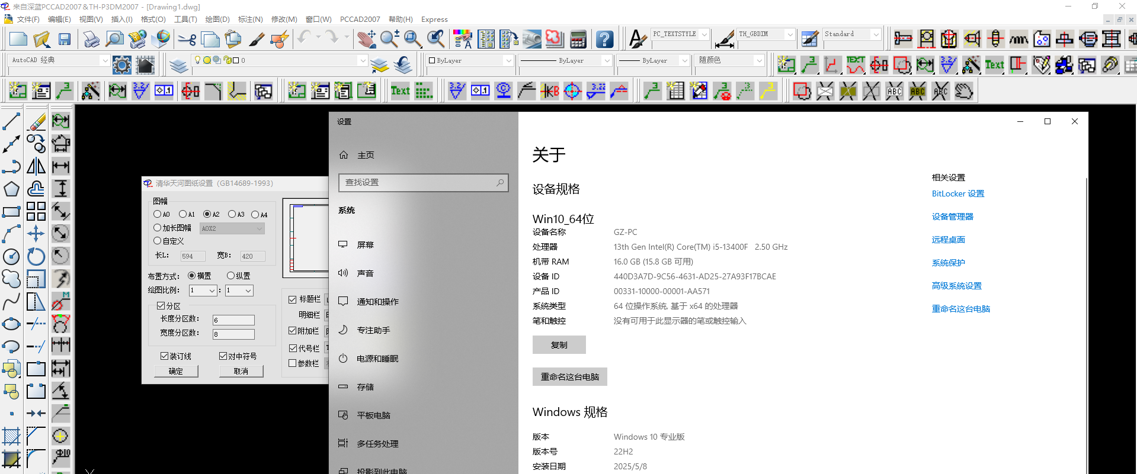Viewport: 1137px width, 474px height.
Task: Click the 确定 button in drawing settings
Action: click(176, 372)
